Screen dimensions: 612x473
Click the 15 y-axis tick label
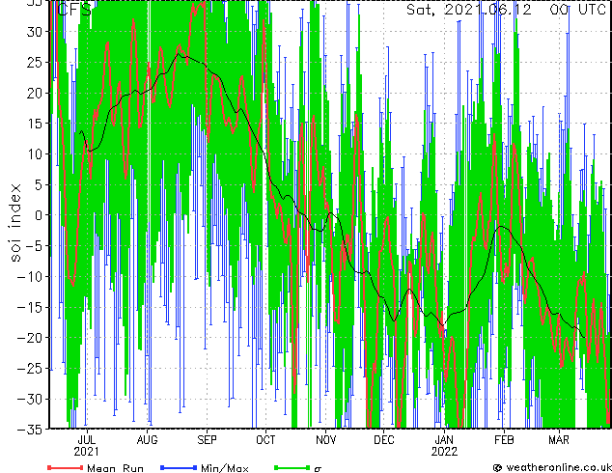pos(35,124)
